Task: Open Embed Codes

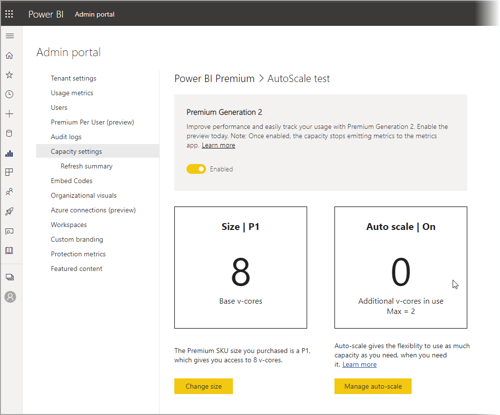Action: (72, 181)
